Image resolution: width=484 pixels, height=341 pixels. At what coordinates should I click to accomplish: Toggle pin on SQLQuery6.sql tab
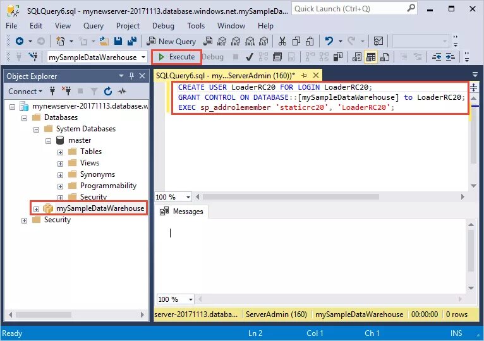[x=305, y=75]
